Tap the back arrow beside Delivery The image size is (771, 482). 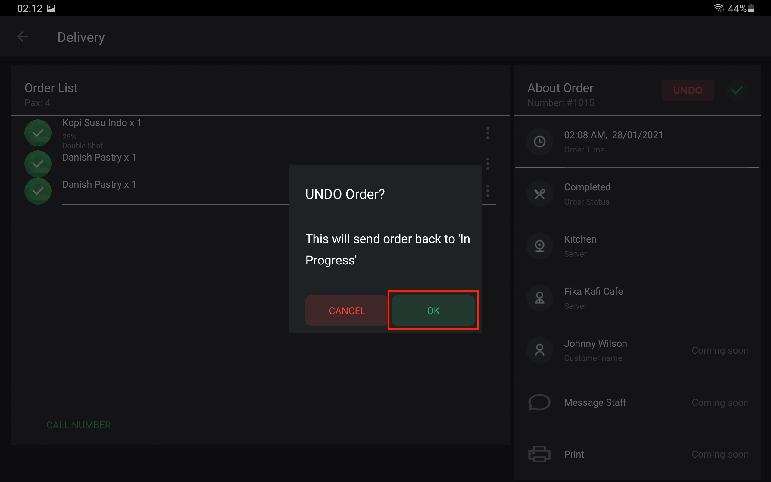pos(23,37)
